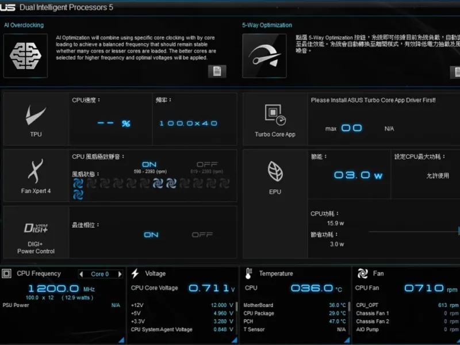Image resolution: width=460 pixels, height=345 pixels.
Task: Open the EPU leaf icon
Action: (x=275, y=171)
